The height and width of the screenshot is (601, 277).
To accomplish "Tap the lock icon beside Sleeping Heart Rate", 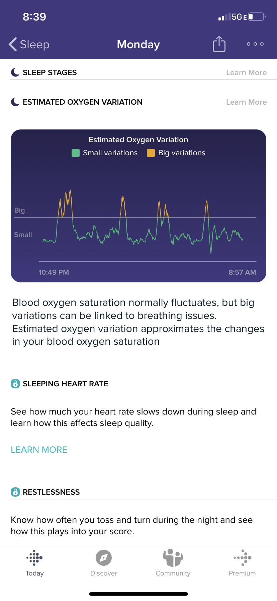I will pyautogui.click(x=15, y=384).
